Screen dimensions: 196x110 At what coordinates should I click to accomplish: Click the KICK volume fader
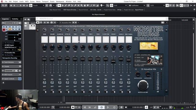[44, 59]
